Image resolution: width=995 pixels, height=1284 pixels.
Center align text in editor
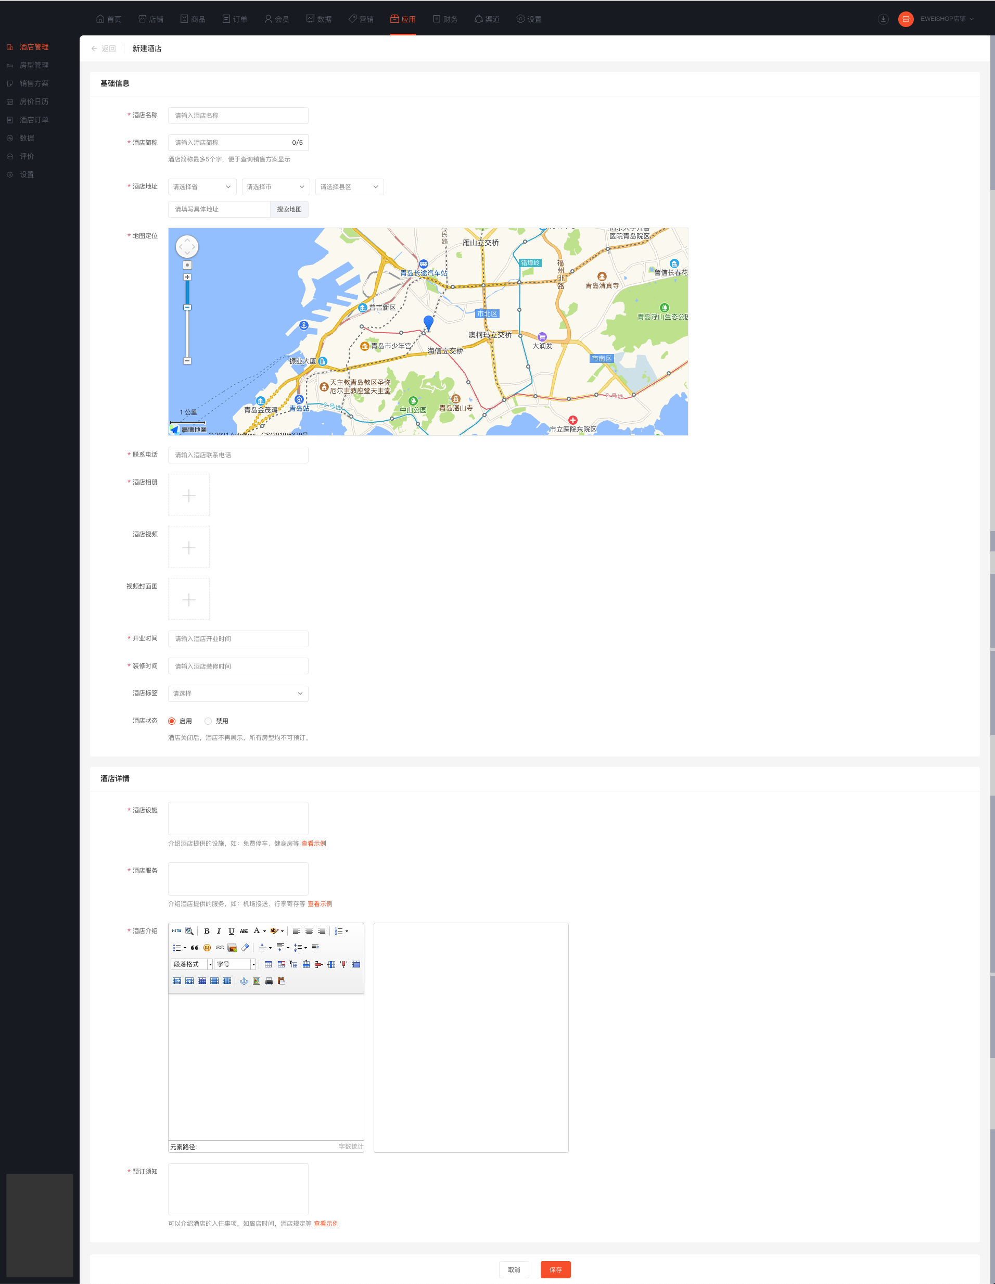(x=309, y=930)
